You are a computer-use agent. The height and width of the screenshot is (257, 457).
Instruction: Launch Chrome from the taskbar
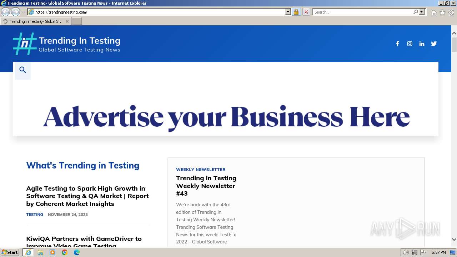tap(65, 252)
